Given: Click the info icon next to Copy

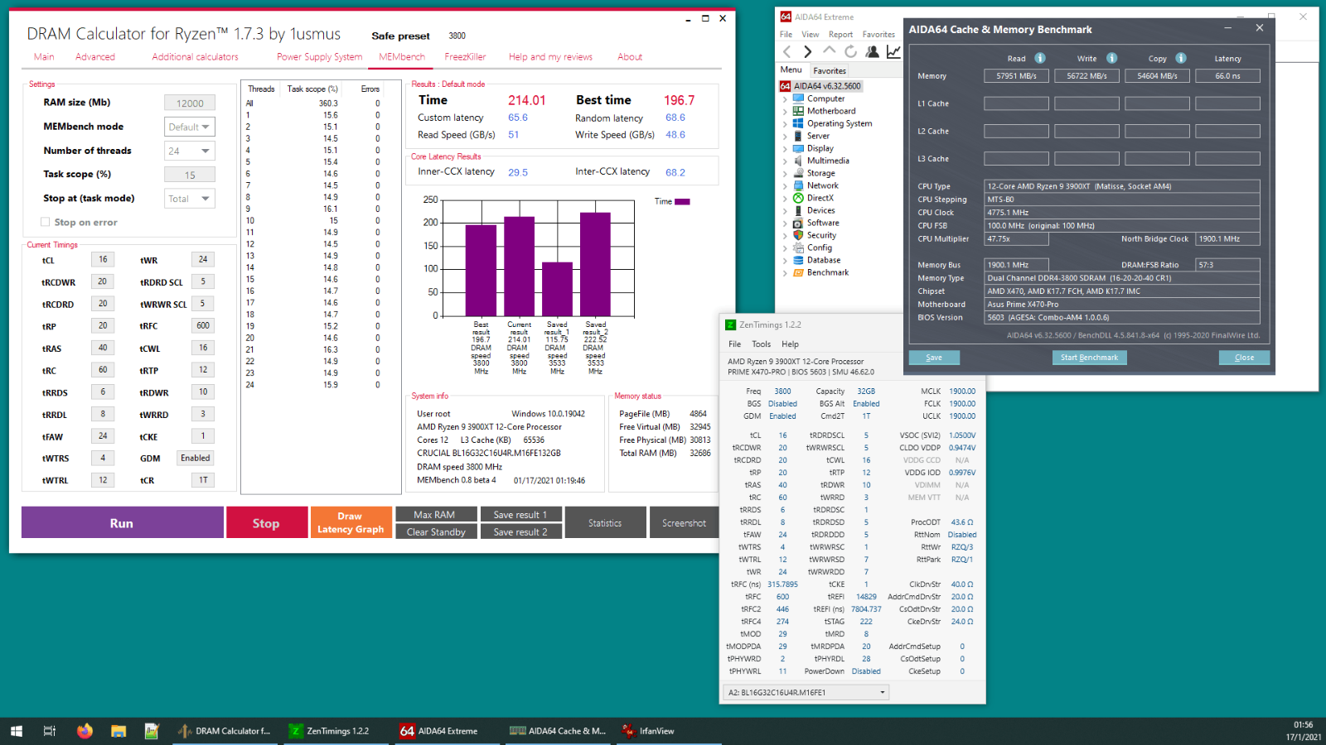Looking at the screenshot, I should 1181,58.
